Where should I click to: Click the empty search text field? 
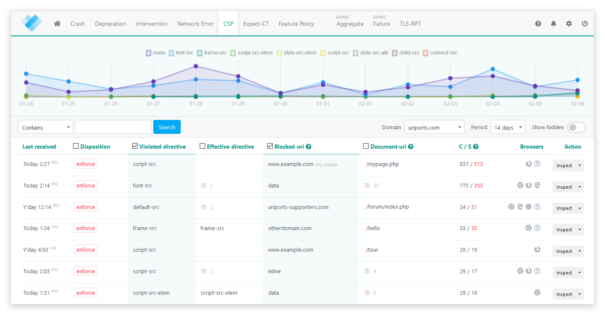coord(113,127)
